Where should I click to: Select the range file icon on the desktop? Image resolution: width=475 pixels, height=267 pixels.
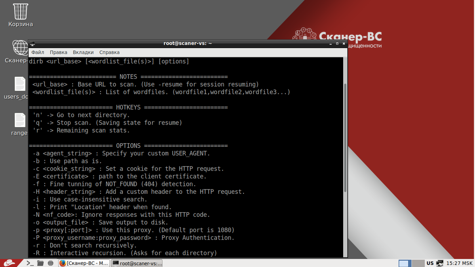point(19,120)
